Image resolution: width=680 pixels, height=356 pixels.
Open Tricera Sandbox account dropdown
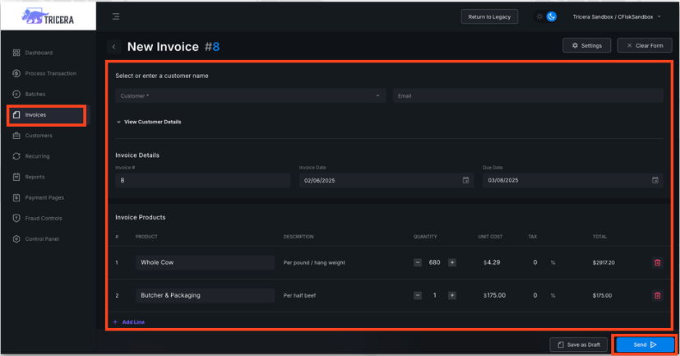tap(617, 16)
